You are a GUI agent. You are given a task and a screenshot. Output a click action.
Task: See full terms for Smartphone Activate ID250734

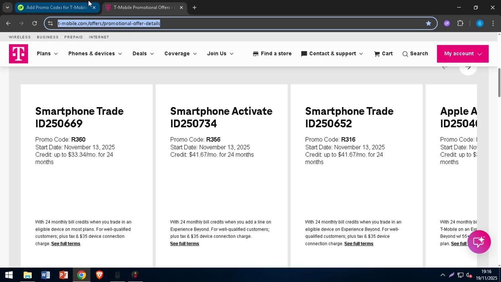tap(184, 244)
